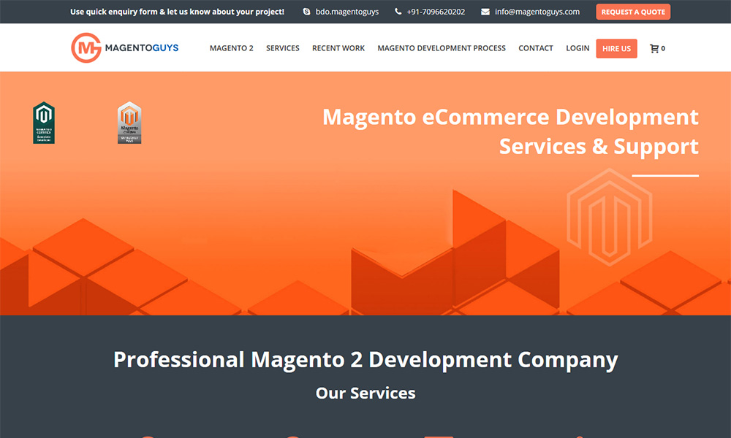Click the MagentoGuys logo
Screen dimensions: 731x438
[125, 48]
